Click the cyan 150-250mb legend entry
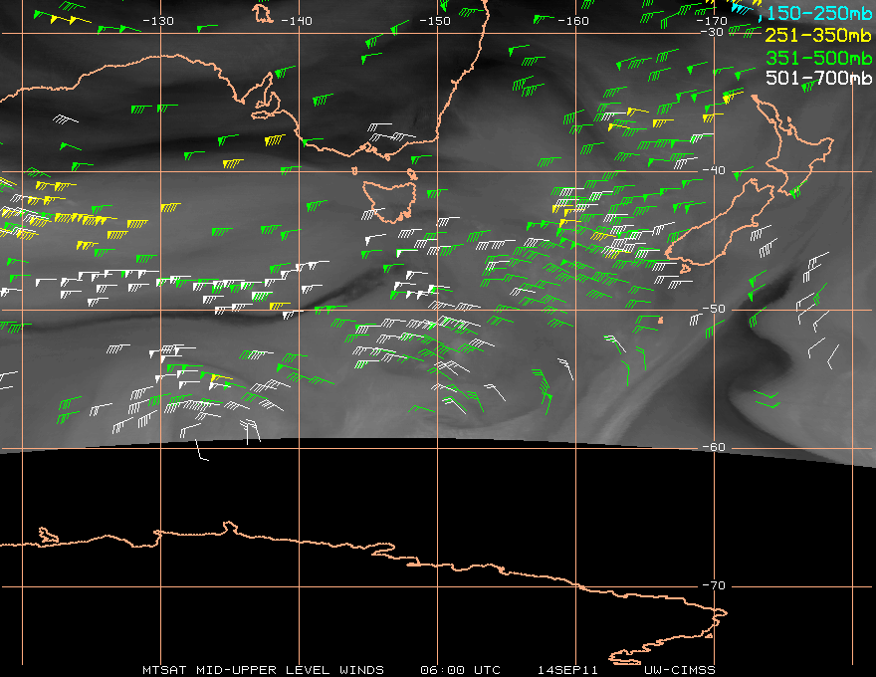The width and height of the screenshot is (876, 677). [816, 15]
